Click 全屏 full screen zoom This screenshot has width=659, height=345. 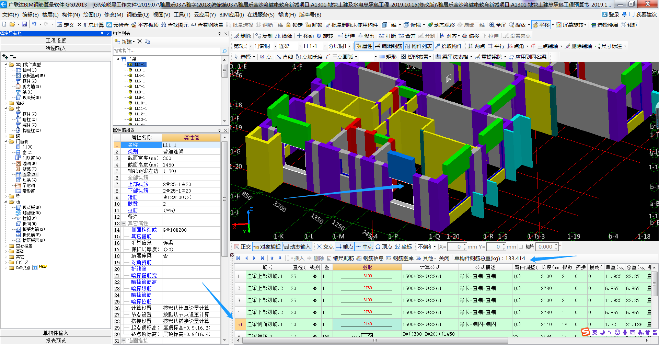pos(498,25)
